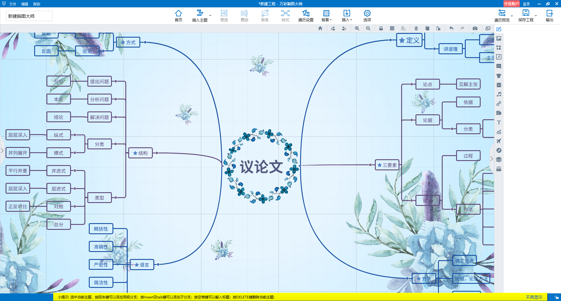This screenshot has width=561, height=301.
Task: Click the 输出 export icon
Action: (550, 16)
